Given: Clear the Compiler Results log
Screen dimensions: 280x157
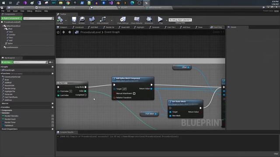Looking at the screenshot, I should pos(276,154).
